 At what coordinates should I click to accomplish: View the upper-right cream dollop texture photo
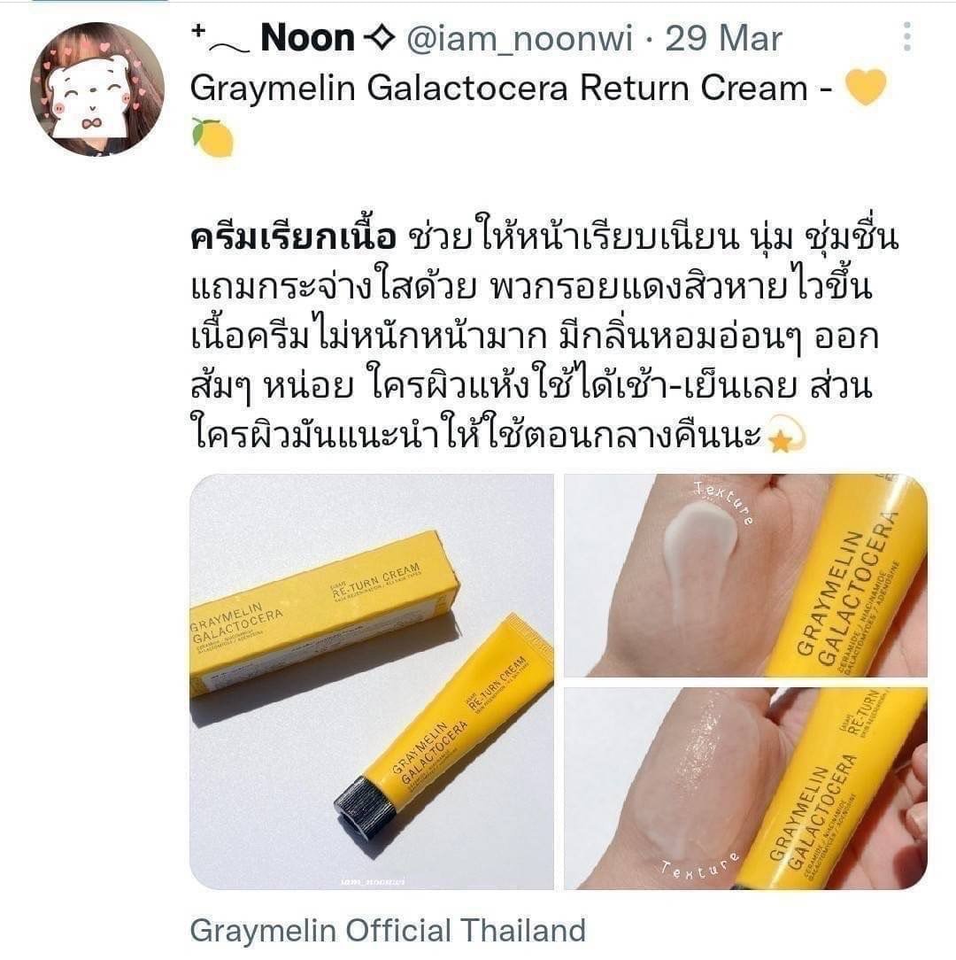pyautogui.click(x=745, y=576)
